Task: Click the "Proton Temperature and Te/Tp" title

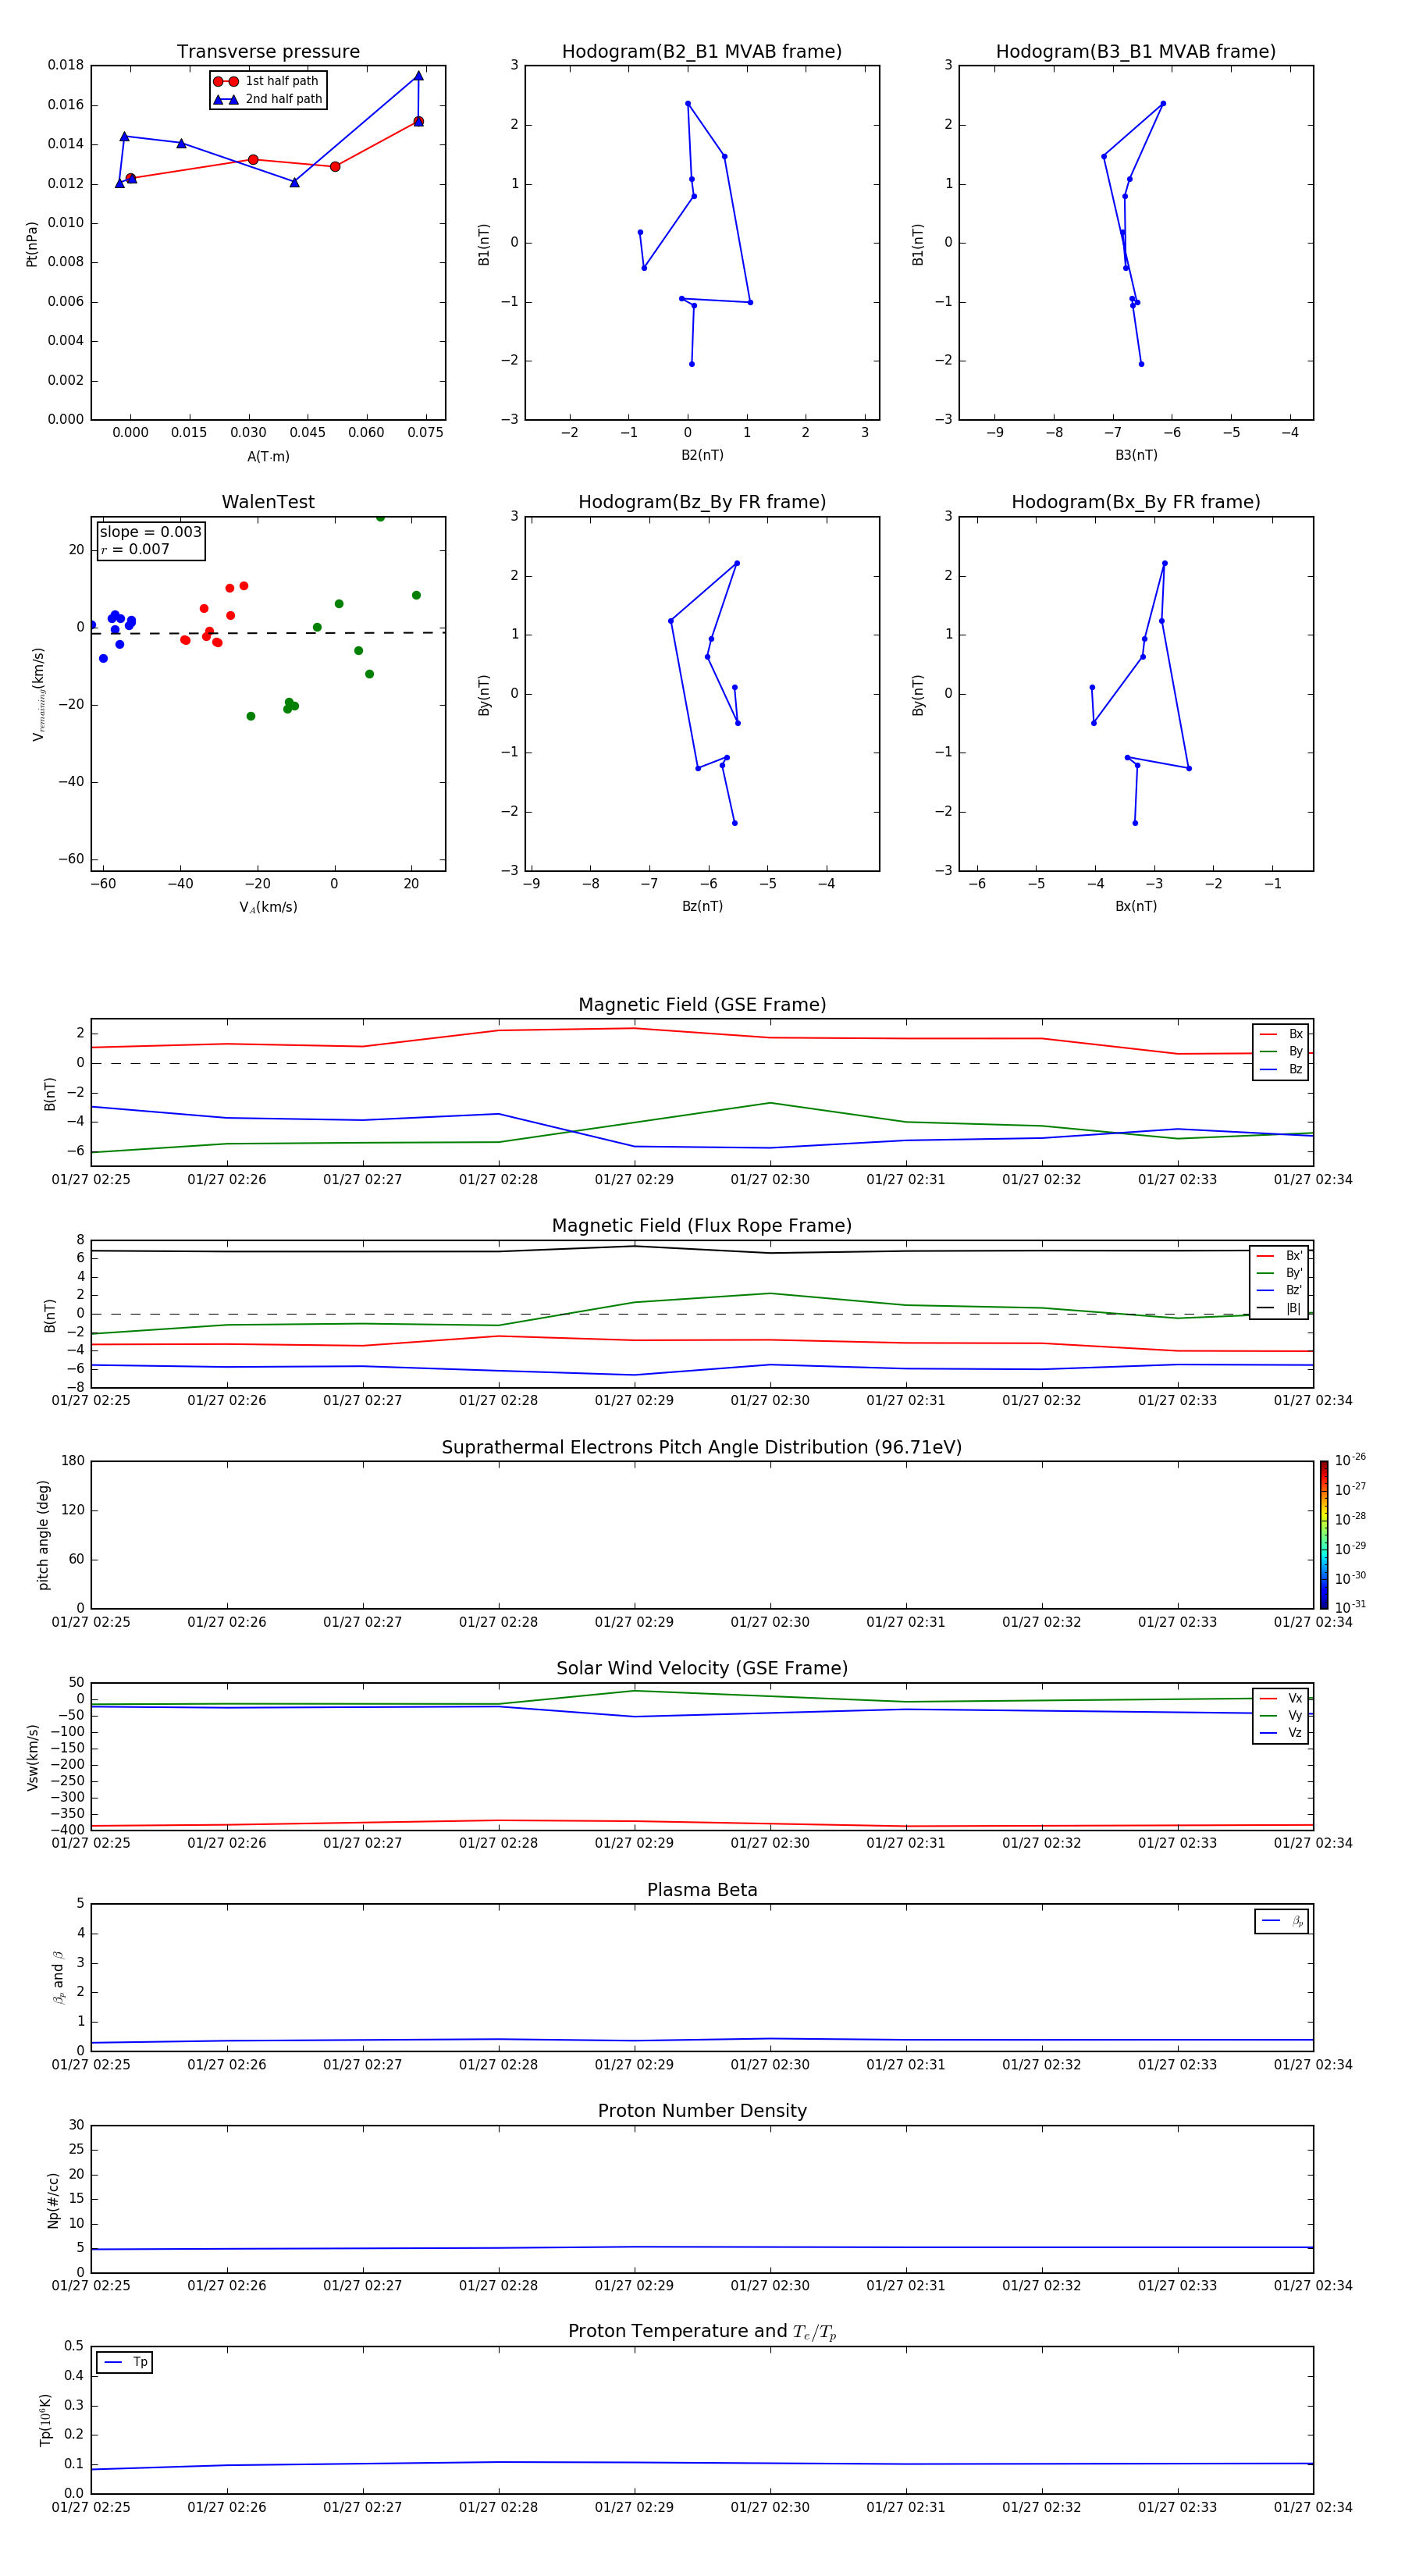Action: click(x=702, y=2332)
